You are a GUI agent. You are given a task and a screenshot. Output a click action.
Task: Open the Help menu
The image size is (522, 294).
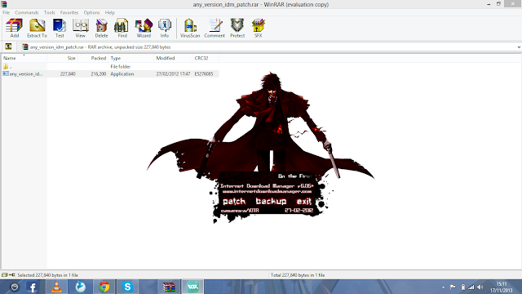tap(110, 12)
